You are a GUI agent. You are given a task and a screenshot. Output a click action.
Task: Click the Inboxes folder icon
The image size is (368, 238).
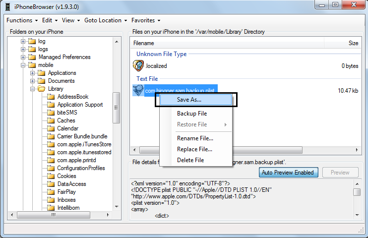[51, 200]
